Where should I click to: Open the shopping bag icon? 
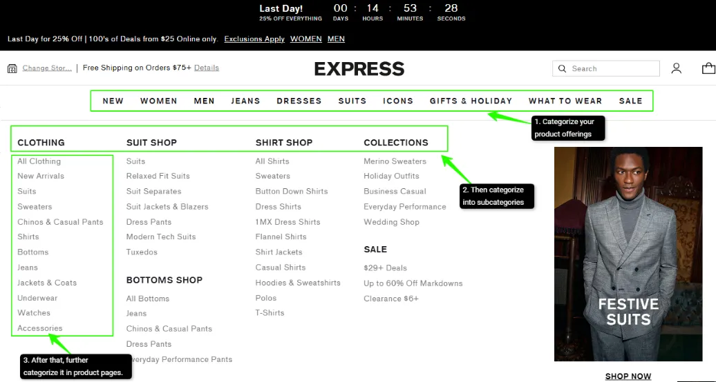708,68
